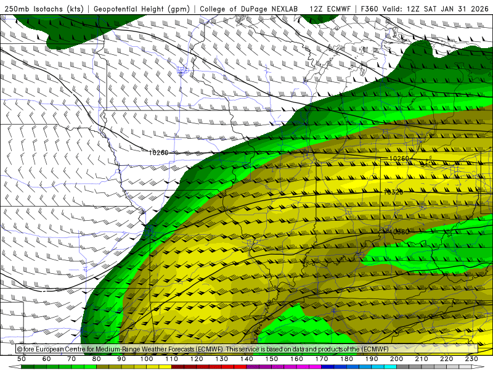
Task: Click the '210' value on the color scale
Action: [x=422, y=359]
